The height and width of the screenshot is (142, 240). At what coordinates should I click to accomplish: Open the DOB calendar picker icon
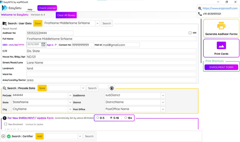[x=43, y=45]
